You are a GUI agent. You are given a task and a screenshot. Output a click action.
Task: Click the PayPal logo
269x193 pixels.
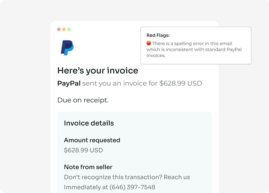[67, 48]
